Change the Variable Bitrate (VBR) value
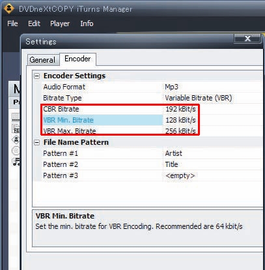 199,98
